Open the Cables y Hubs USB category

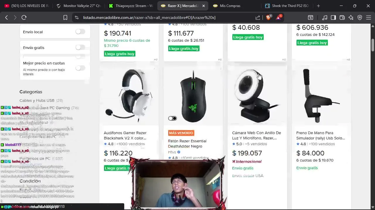point(37,100)
